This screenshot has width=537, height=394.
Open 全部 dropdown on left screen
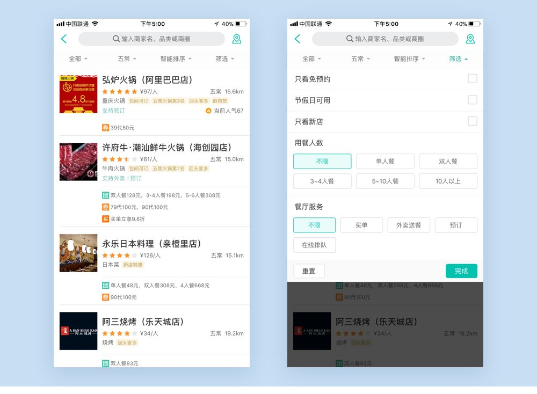(78, 59)
